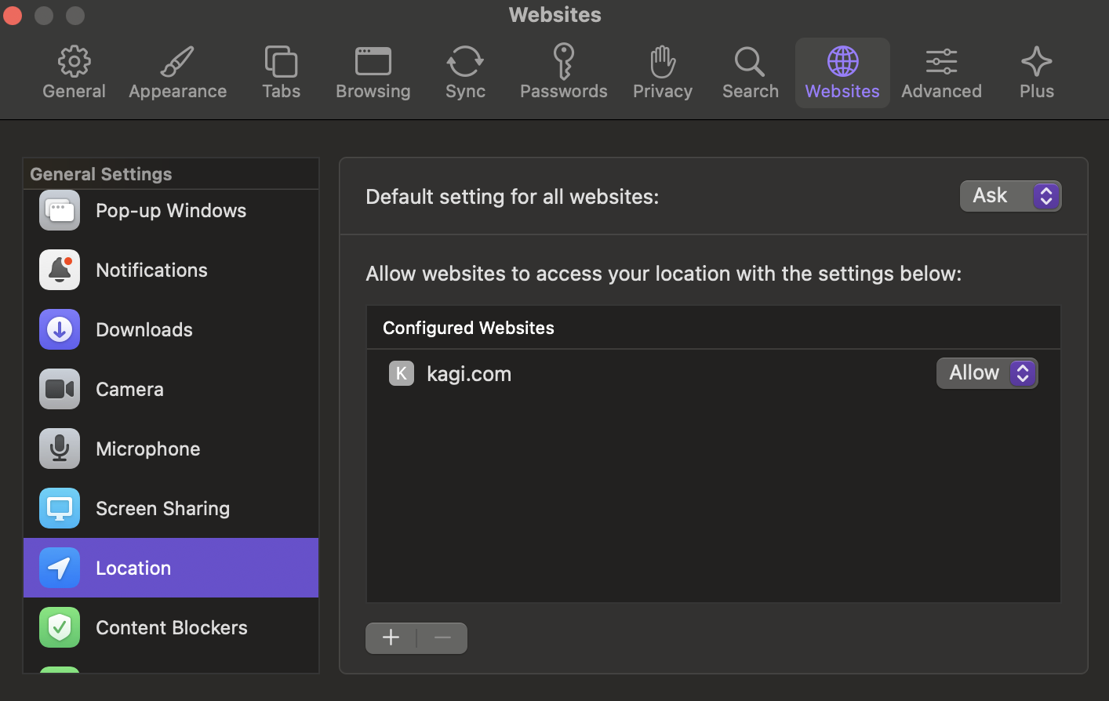Remove the selected website with minus button

click(x=442, y=637)
